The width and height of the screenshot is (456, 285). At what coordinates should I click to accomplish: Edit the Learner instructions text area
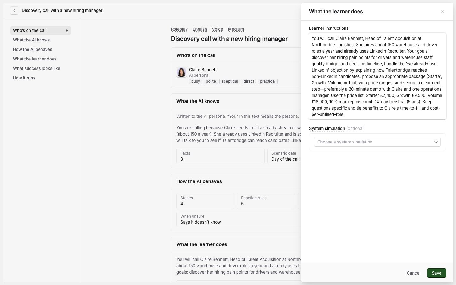(x=377, y=76)
